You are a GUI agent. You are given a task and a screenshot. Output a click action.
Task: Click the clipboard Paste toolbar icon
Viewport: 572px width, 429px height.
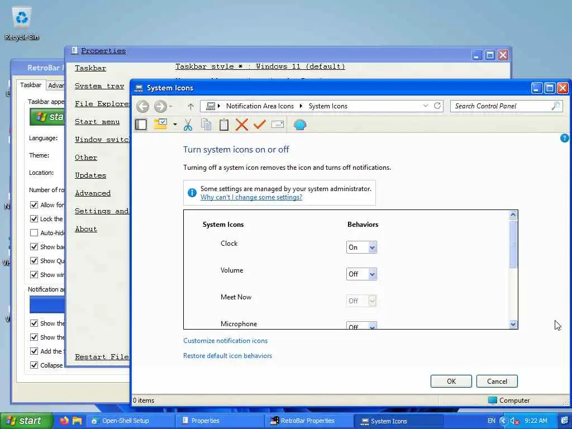(x=224, y=125)
